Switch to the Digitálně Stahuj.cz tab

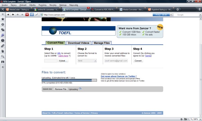[161, 10]
